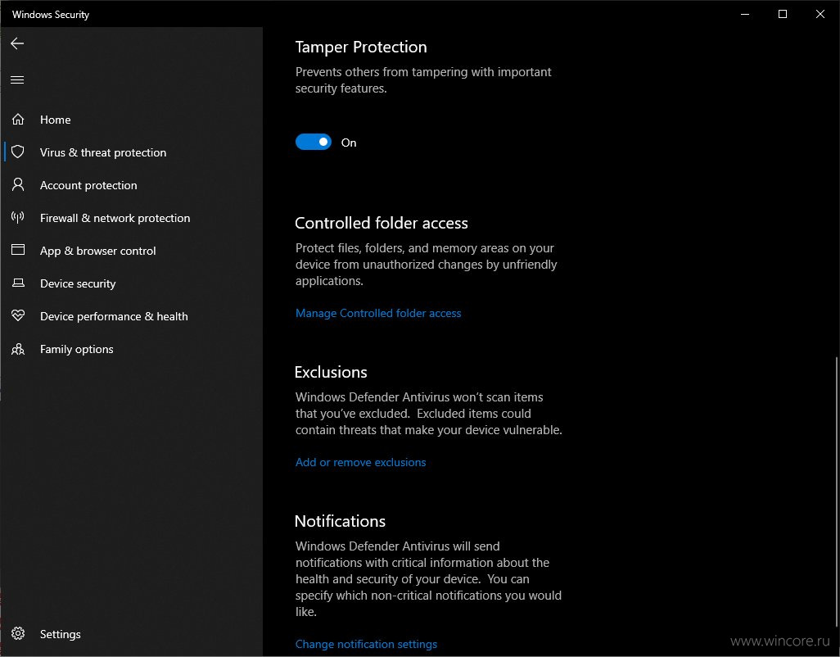The image size is (840, 657).
Task: Click the shield icon for Virus protection
Action: [x=18, y=152]
